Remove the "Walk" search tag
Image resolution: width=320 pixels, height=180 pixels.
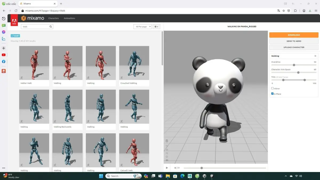click(x=15, y=36)
